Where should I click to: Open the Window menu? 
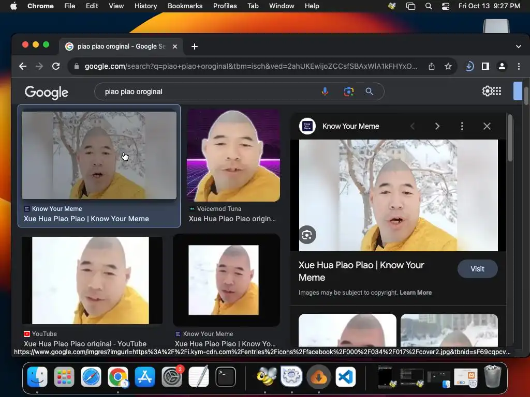[282, 6]
